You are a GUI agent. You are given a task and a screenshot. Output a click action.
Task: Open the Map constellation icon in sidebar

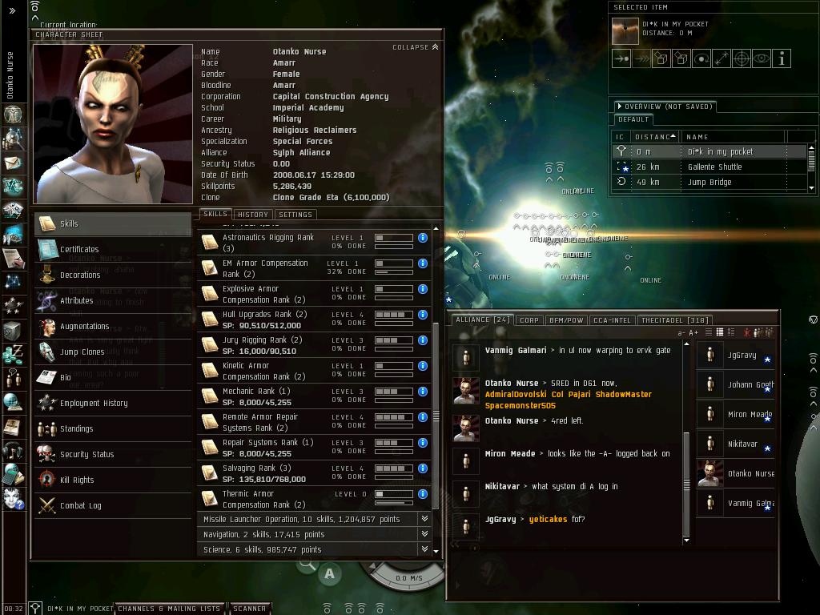[x=13, y=282]
